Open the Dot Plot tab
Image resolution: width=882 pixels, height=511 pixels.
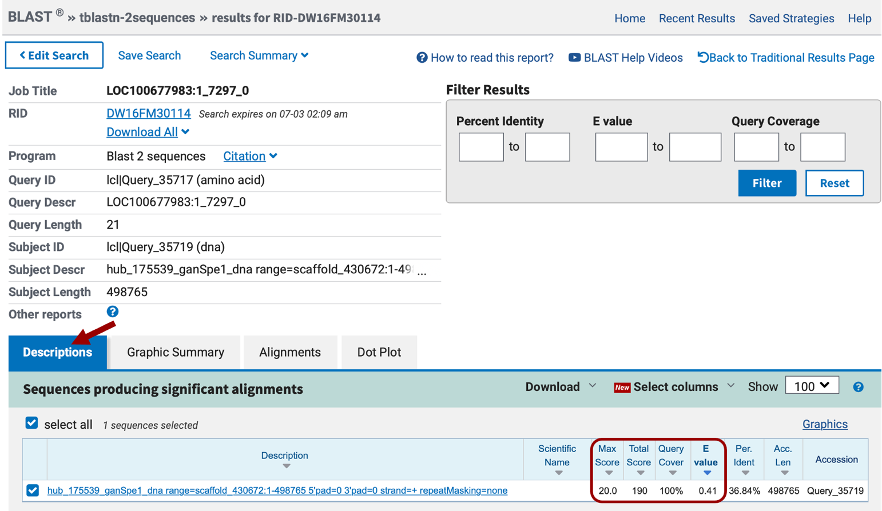point(379,352)
